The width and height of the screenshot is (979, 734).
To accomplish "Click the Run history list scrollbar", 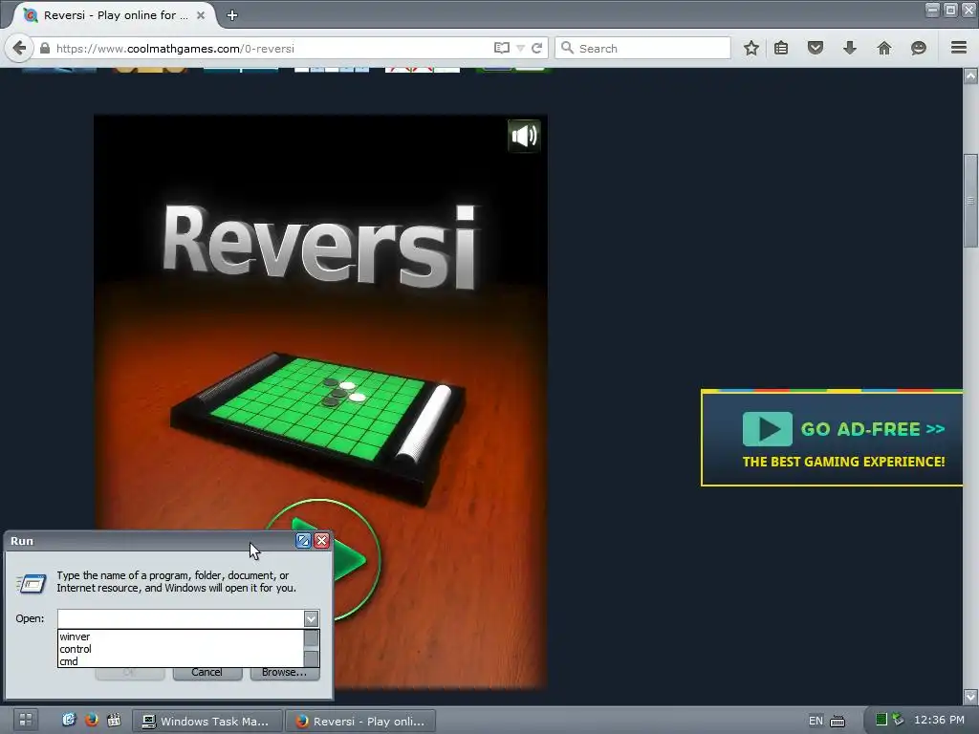I will click(x=311, y=649).
